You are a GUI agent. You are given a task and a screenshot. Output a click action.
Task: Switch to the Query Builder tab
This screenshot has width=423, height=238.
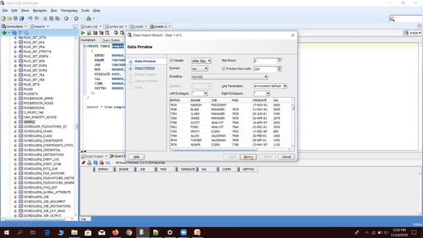click(111, 40)
